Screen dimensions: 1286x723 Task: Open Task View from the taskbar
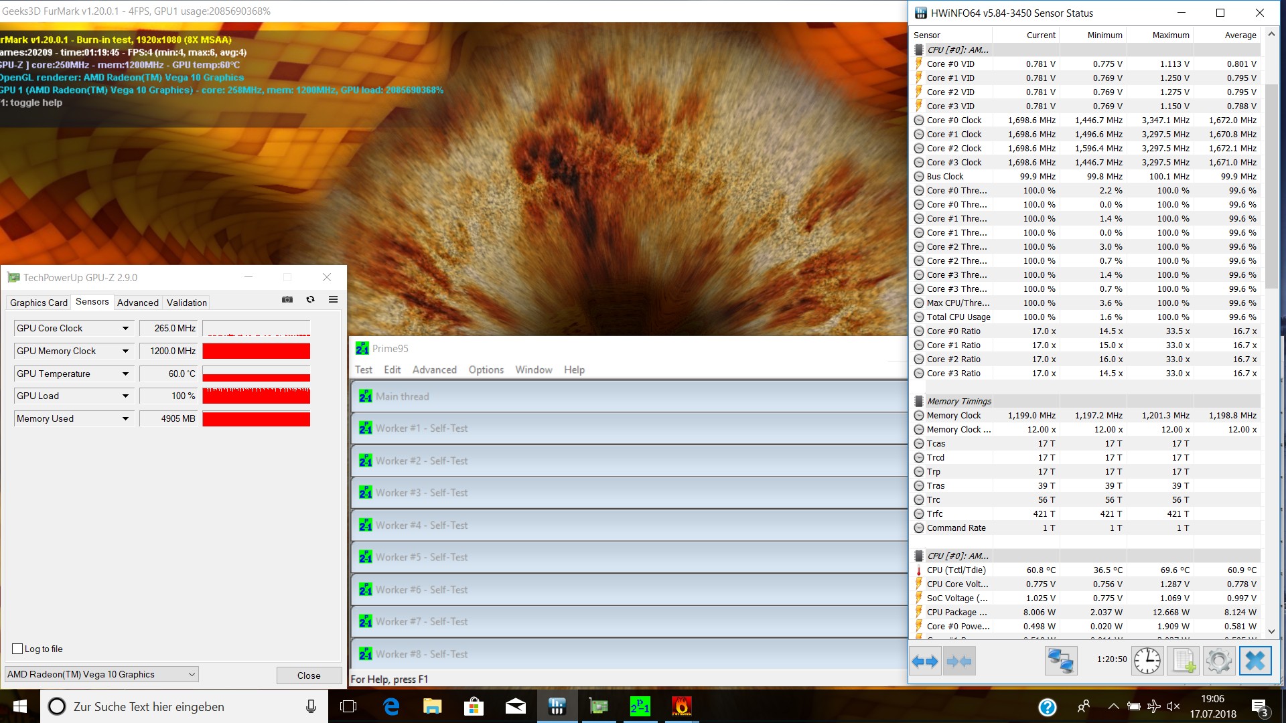click(x=348, y=706)
